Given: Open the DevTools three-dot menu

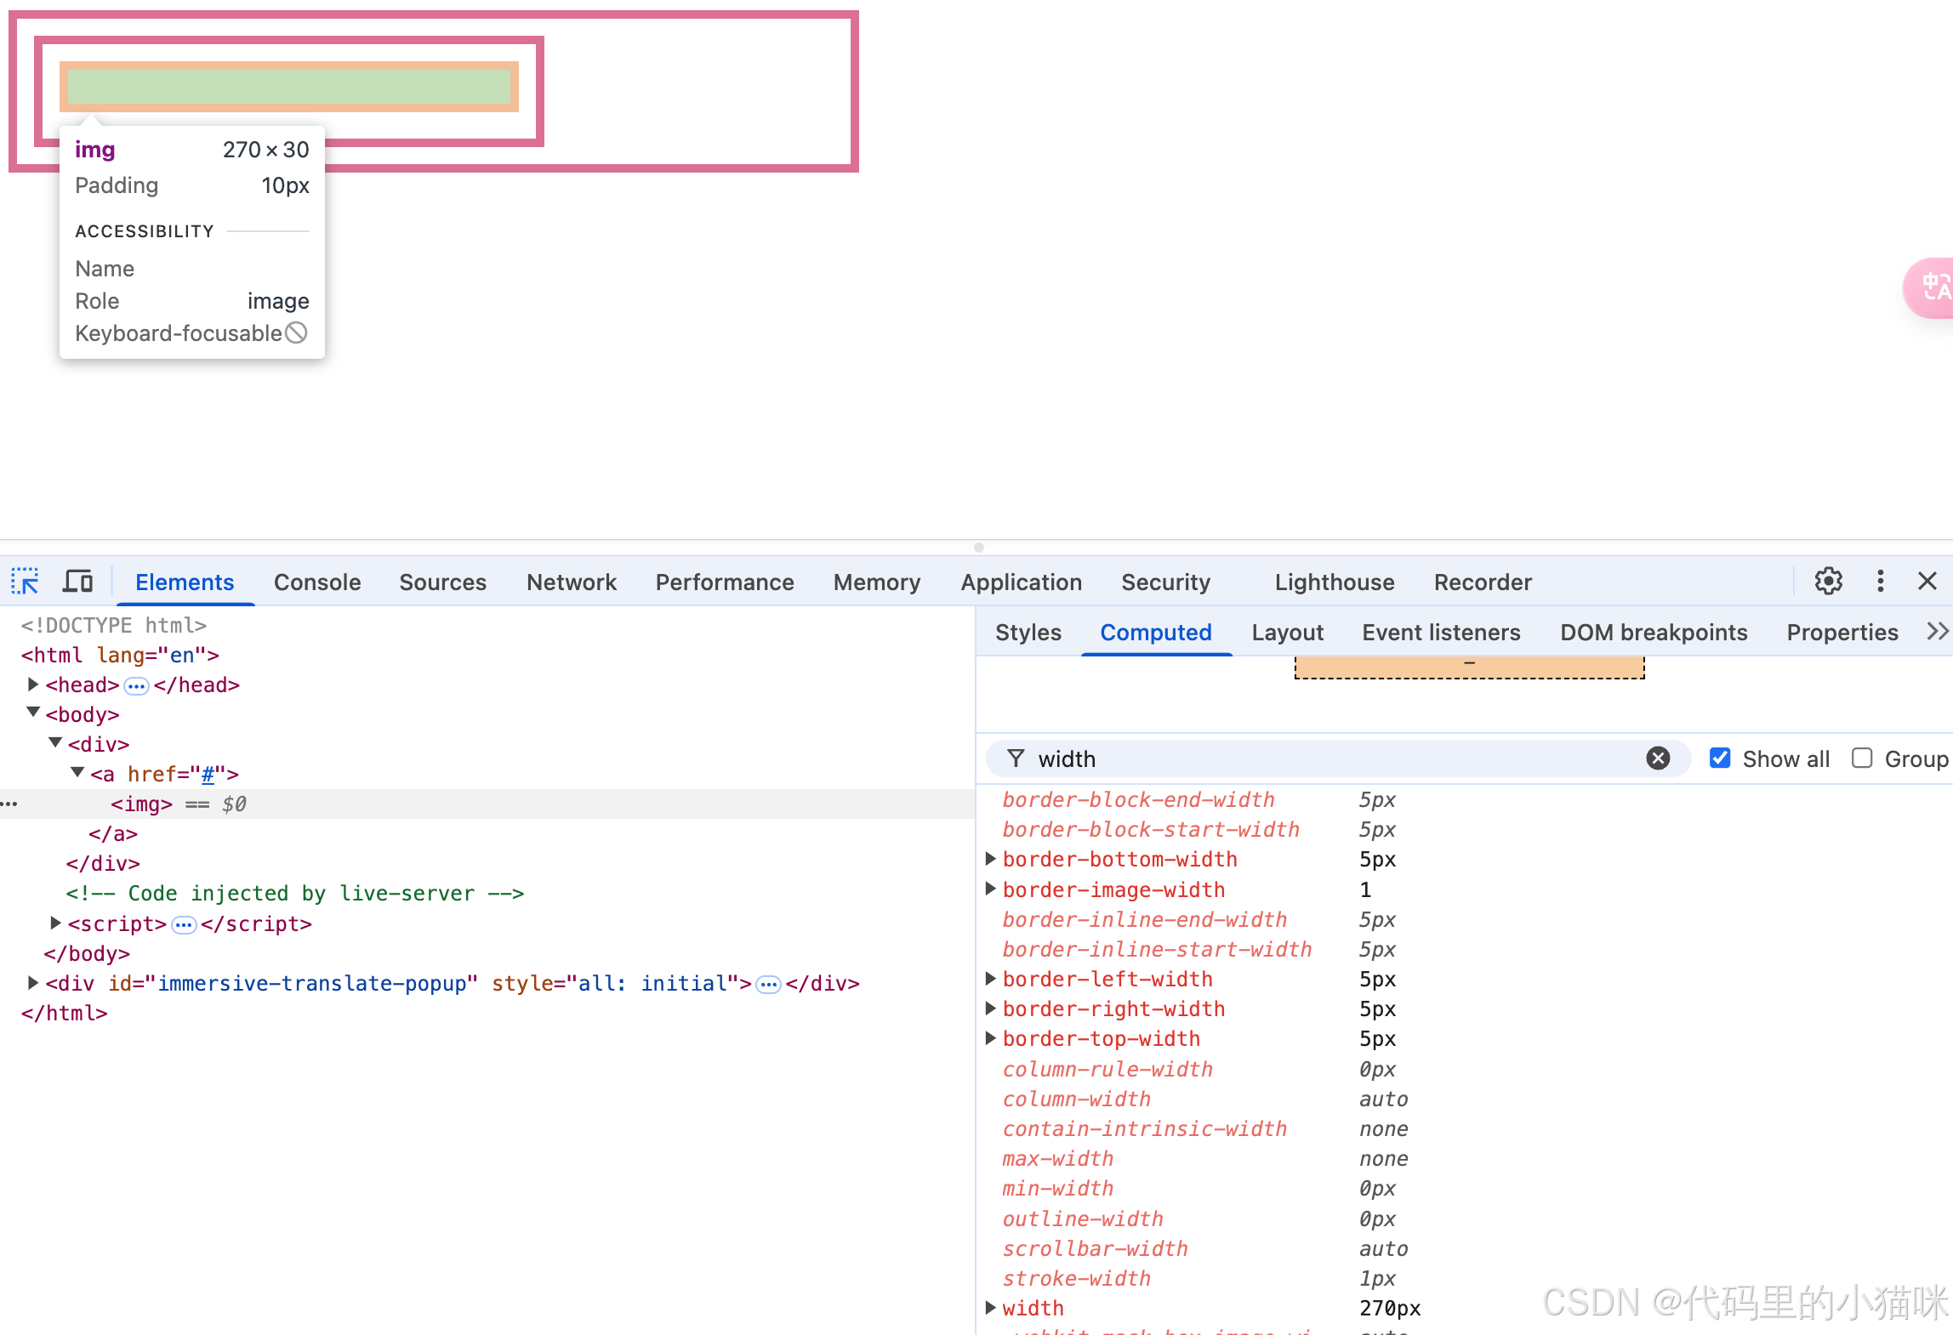Looking at the screenshot, I should click(1880, 582).
